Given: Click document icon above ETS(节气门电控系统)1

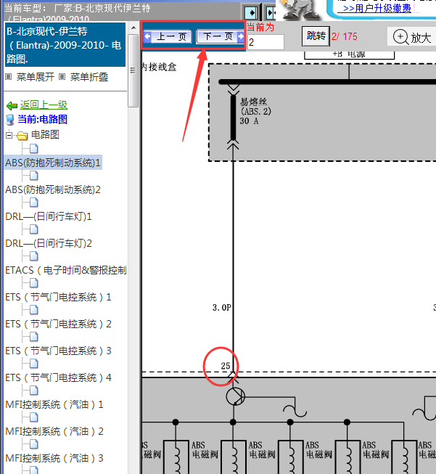Looking at the screenshot, I should (x=34, y=283).
